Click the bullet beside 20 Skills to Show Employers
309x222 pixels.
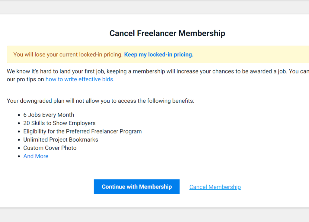pos(19,123)
